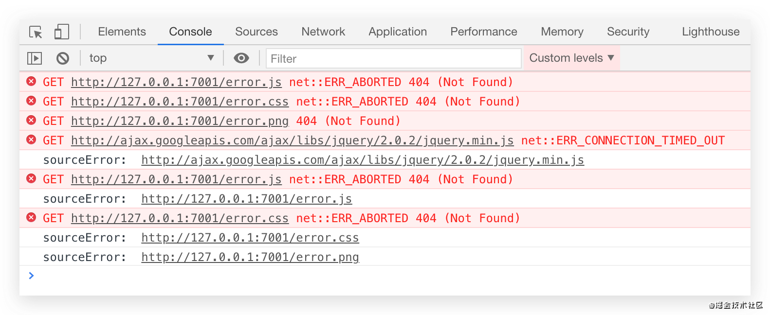This screenshot has width=770, height=315.
Task: Select the Application tab
Action: point(398,32)
